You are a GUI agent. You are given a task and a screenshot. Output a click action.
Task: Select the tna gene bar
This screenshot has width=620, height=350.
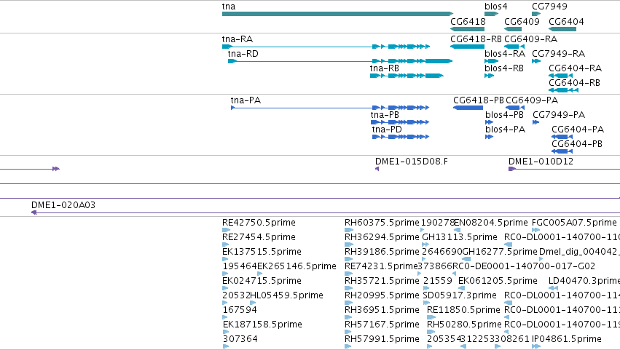point(337,14)
